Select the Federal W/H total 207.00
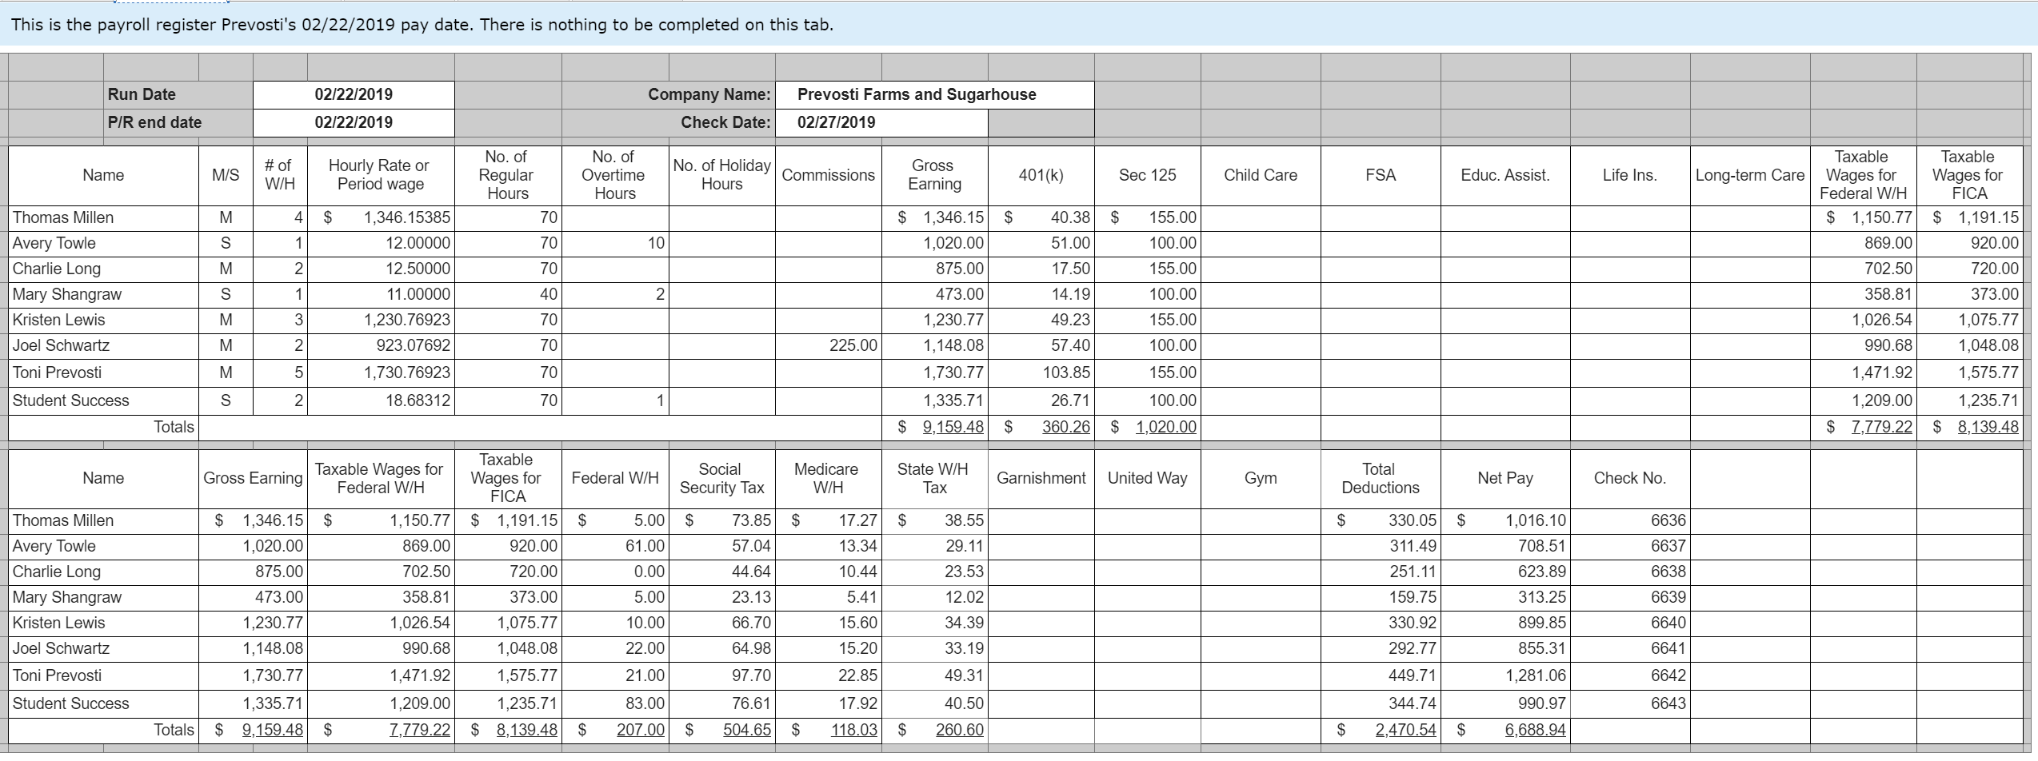The image size is (2038, 761). click(615, 730)
